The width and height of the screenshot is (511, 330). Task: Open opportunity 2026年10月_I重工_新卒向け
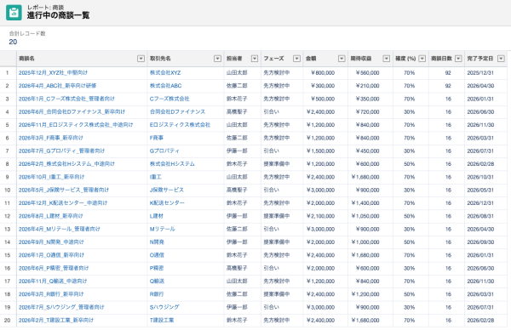point(51,177)
